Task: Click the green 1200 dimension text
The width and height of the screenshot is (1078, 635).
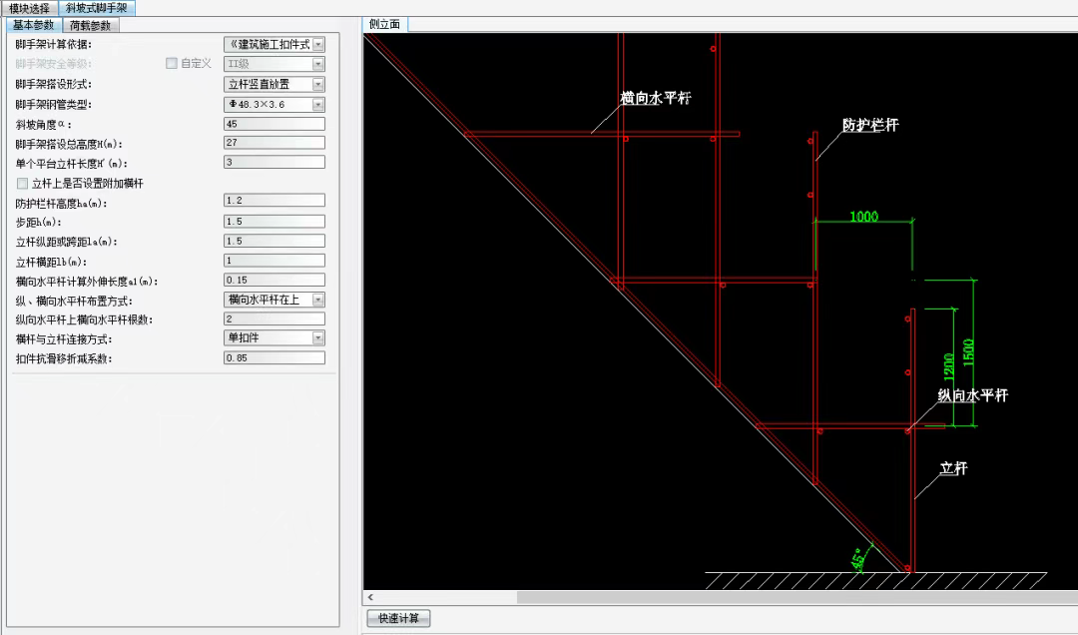Action: (x=949, y=366)
